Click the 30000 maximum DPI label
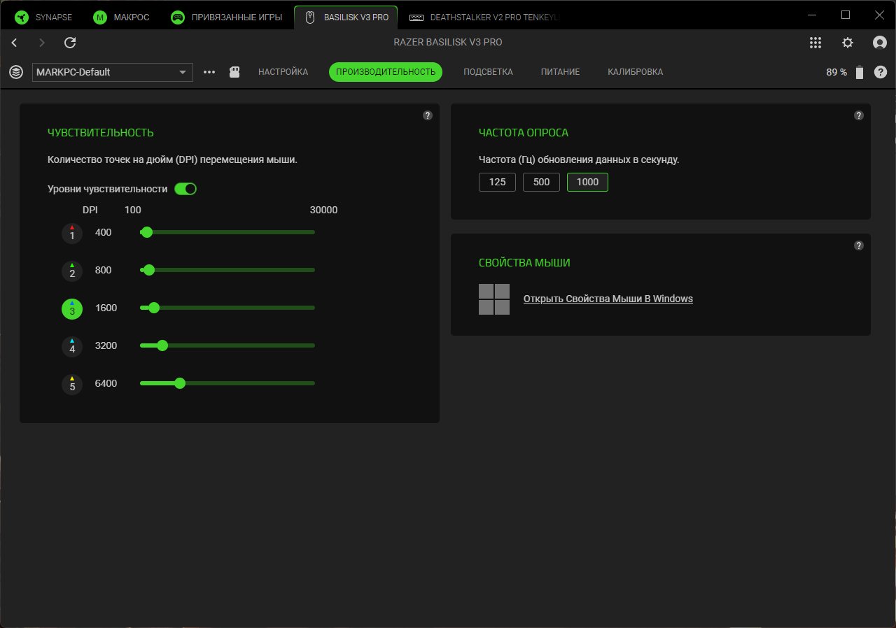Screen dimensions: 896x628 (x=323, y=210)
